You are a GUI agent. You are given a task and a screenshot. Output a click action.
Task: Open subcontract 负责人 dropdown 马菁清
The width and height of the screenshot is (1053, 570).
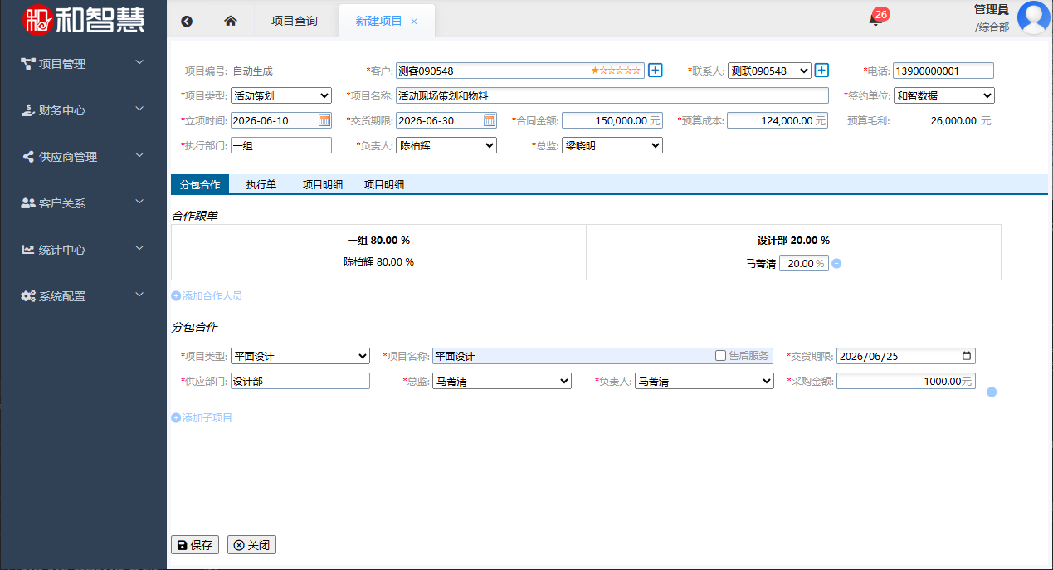coord(704,381)
